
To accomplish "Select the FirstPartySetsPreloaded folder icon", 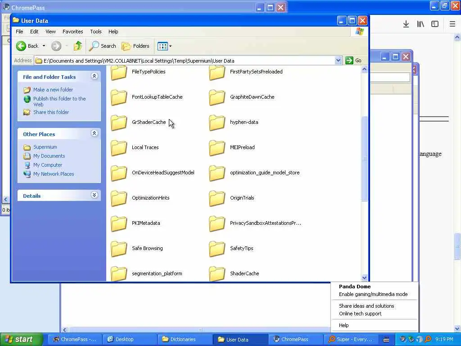I will click(217, 73).
